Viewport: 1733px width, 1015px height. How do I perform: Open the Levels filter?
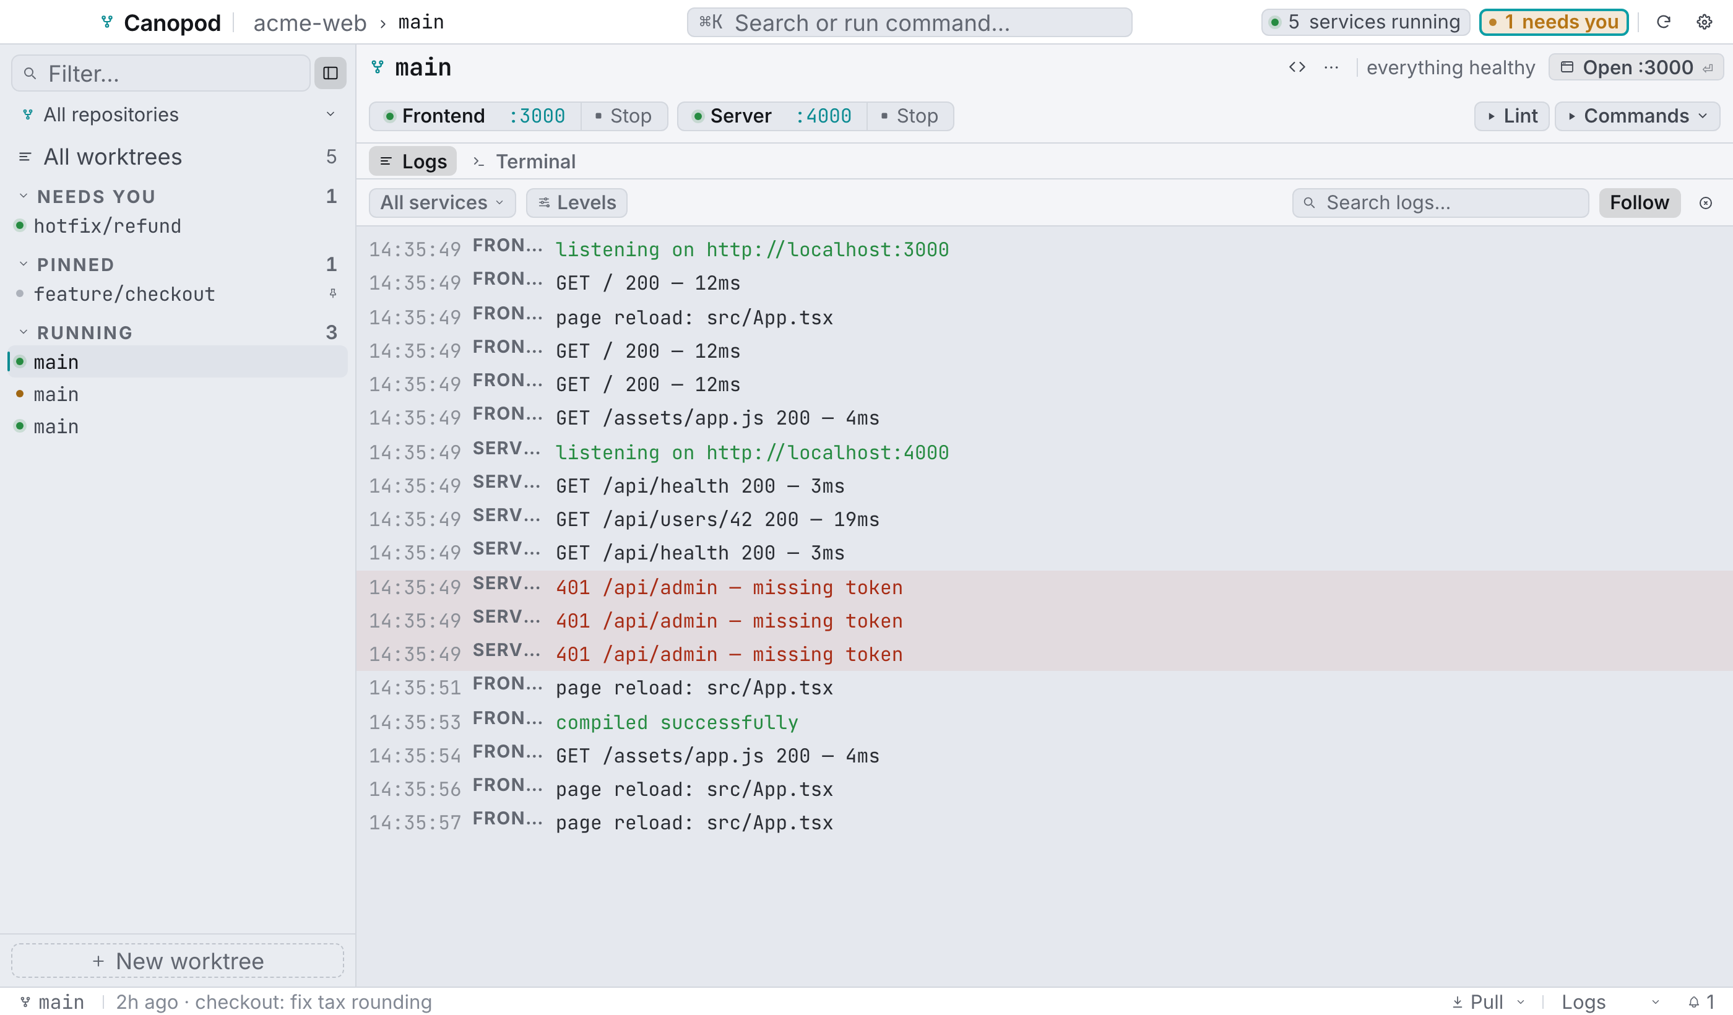[x=576, y=203]
